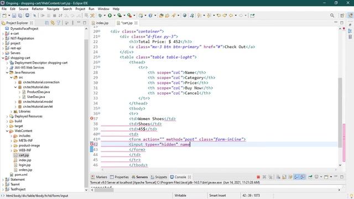Click the red Terminate button in Console
This screenshot has width=354, height=199.
coord(258,177)
